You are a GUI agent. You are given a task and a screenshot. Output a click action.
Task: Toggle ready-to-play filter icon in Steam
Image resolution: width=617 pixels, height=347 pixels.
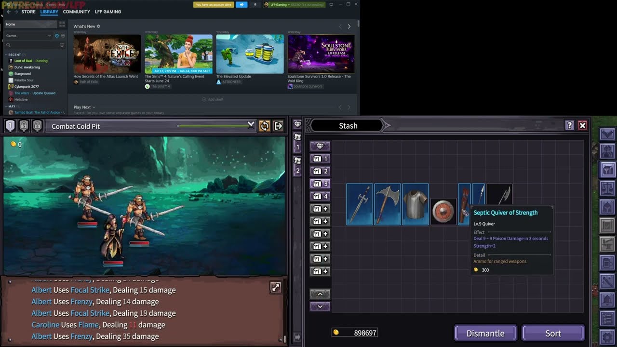tap(63, 36)
